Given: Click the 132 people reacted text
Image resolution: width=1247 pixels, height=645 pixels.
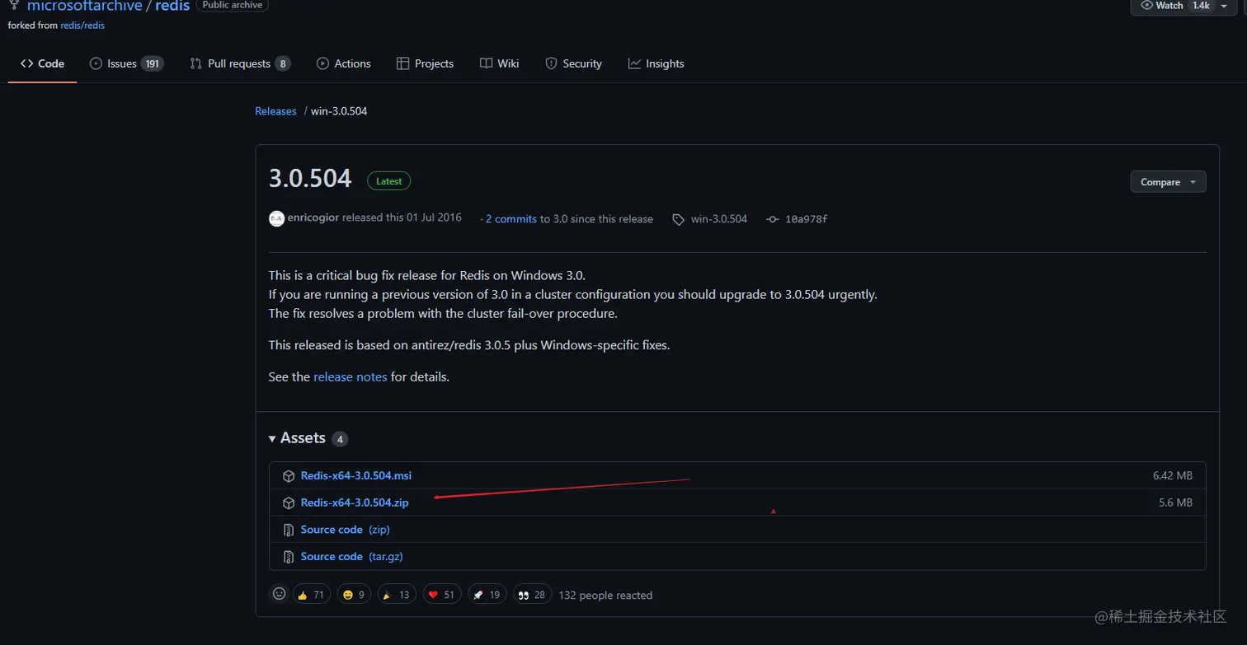Looking at the screenshot, I should click(605, 595).
